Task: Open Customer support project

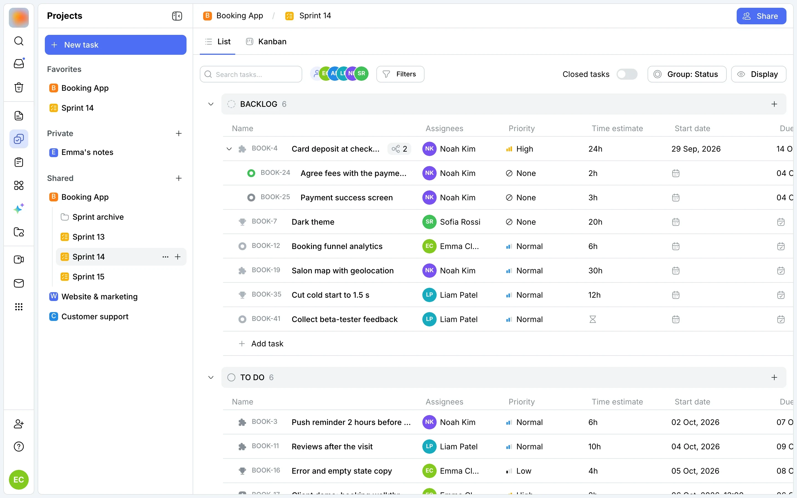Action: tap(95, 317)
